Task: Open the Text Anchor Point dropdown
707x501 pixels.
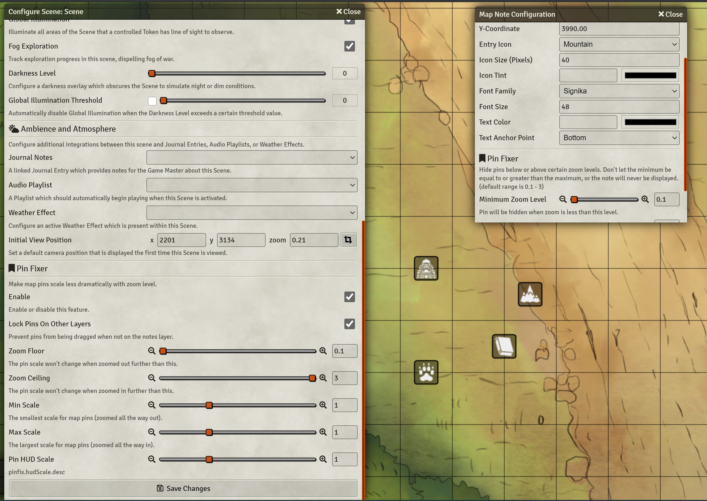Action: click(x=619, y=138)
